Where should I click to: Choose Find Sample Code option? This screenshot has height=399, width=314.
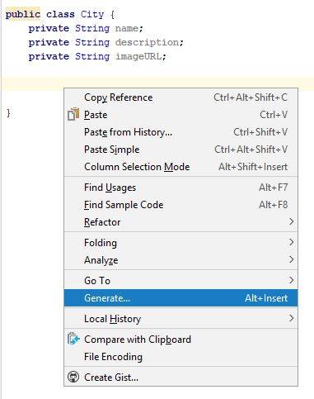pyautogui.click(x=180, y=205)
